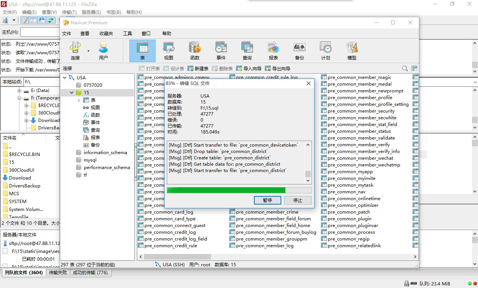Open the Model (模型) toolbar icon
Viewport: 478px width, 288px height.
[352, 51]
